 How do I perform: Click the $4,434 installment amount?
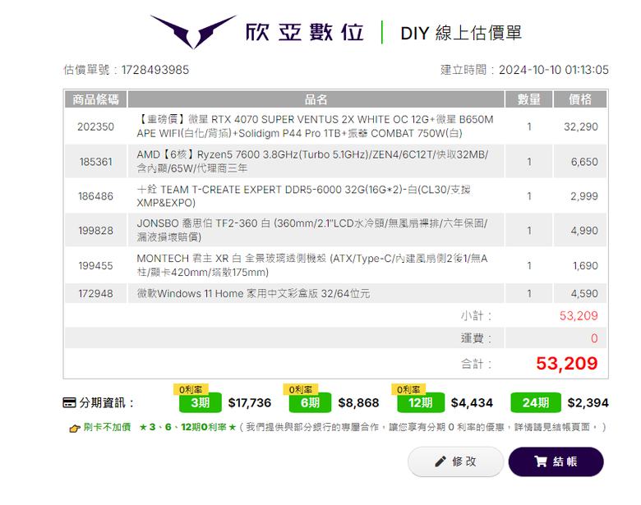[472, 403]
